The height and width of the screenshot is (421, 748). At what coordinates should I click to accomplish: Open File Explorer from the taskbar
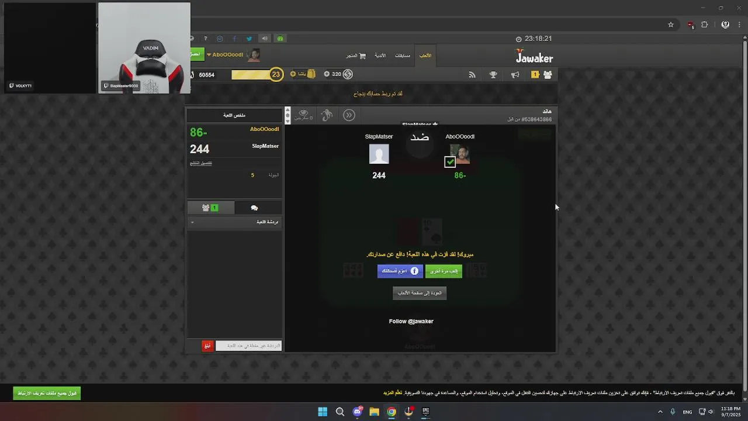(374, 412)
